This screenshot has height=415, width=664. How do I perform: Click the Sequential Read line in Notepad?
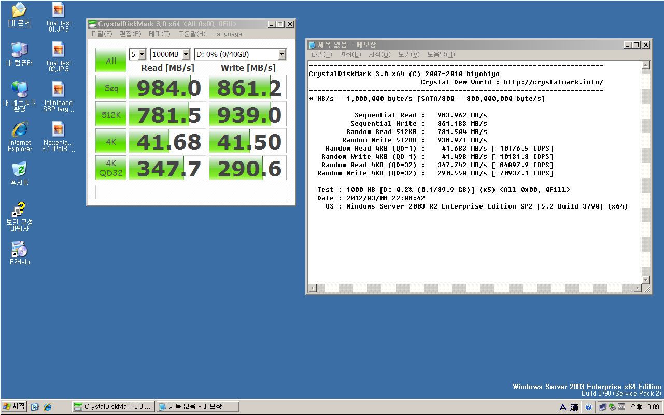(421, 115)
